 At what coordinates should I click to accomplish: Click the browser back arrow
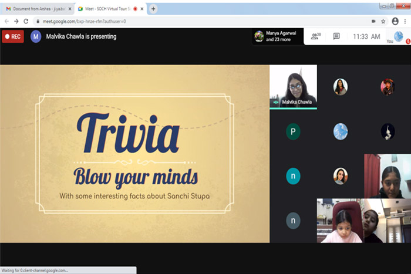(6, 21)
